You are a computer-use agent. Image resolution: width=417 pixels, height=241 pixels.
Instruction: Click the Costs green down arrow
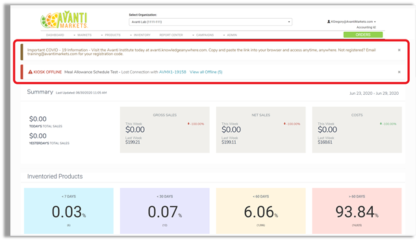381,123
